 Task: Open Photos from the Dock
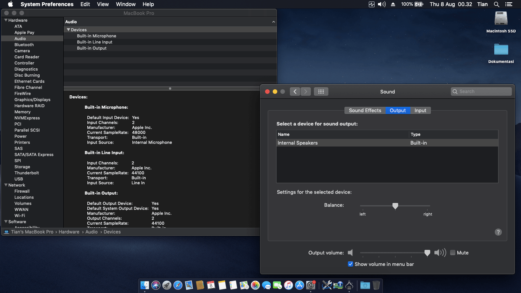pyautogui.click(x=256, y=285)
